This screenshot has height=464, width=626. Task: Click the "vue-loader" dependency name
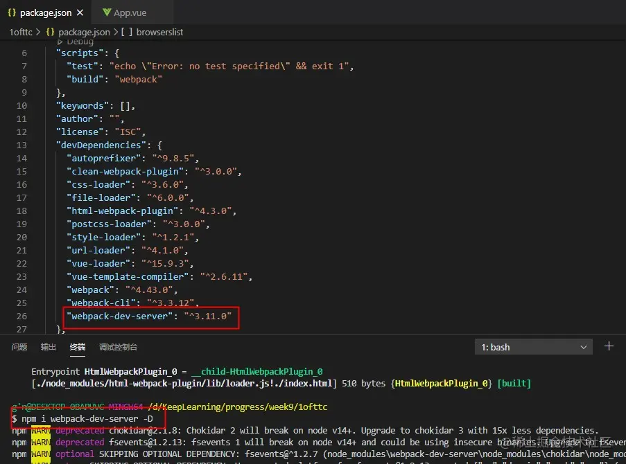pyautogui.click(x=98, y=264)
